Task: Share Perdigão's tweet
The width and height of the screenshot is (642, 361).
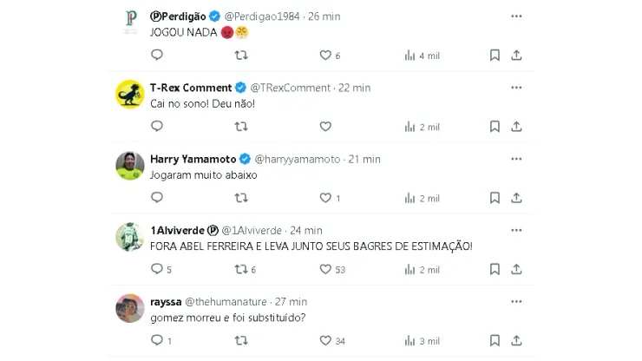Action: pyautogui.click(x=516, y=55)
